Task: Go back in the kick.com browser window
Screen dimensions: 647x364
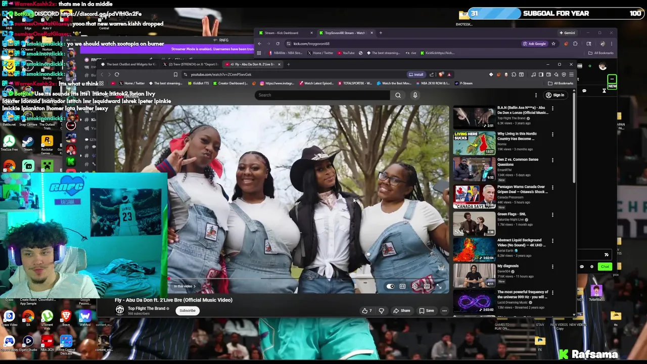Action: pos(259,43)
